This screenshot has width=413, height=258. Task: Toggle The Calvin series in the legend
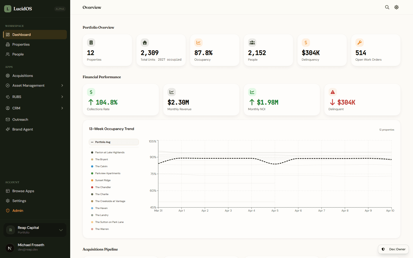(x=114, y=166)
